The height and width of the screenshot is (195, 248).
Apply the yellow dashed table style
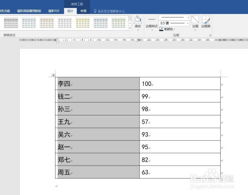tap(83, 23)
